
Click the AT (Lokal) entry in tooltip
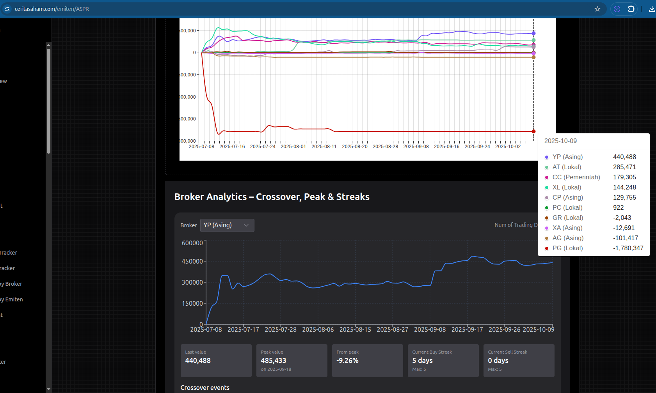(567, 167)
